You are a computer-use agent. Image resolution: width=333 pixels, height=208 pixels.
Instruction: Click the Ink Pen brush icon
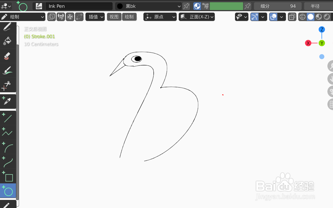coord(39,6)
